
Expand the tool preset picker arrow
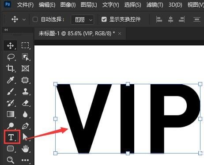pos(24,19)
